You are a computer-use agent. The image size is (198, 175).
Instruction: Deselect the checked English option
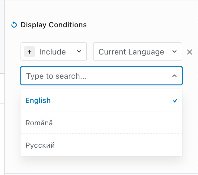pos(101,101)
